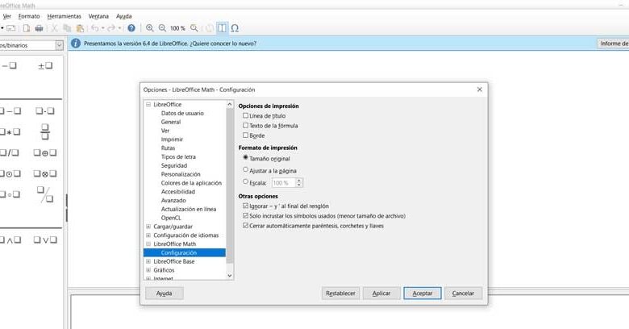629x329 pixels.
Task: Open the Herramientas menu
Action: click(x=65, y=16)
